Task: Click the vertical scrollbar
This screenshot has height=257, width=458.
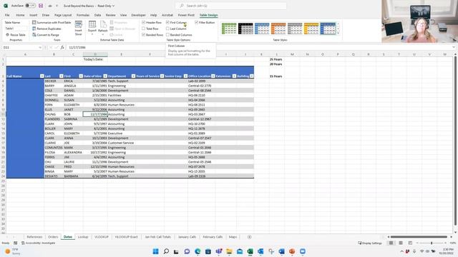Action: click(455, 143)
